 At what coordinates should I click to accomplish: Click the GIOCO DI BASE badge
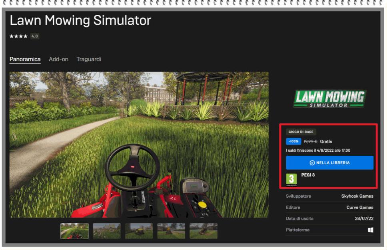point(301,131)
